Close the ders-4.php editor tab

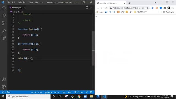click(24, 7)
